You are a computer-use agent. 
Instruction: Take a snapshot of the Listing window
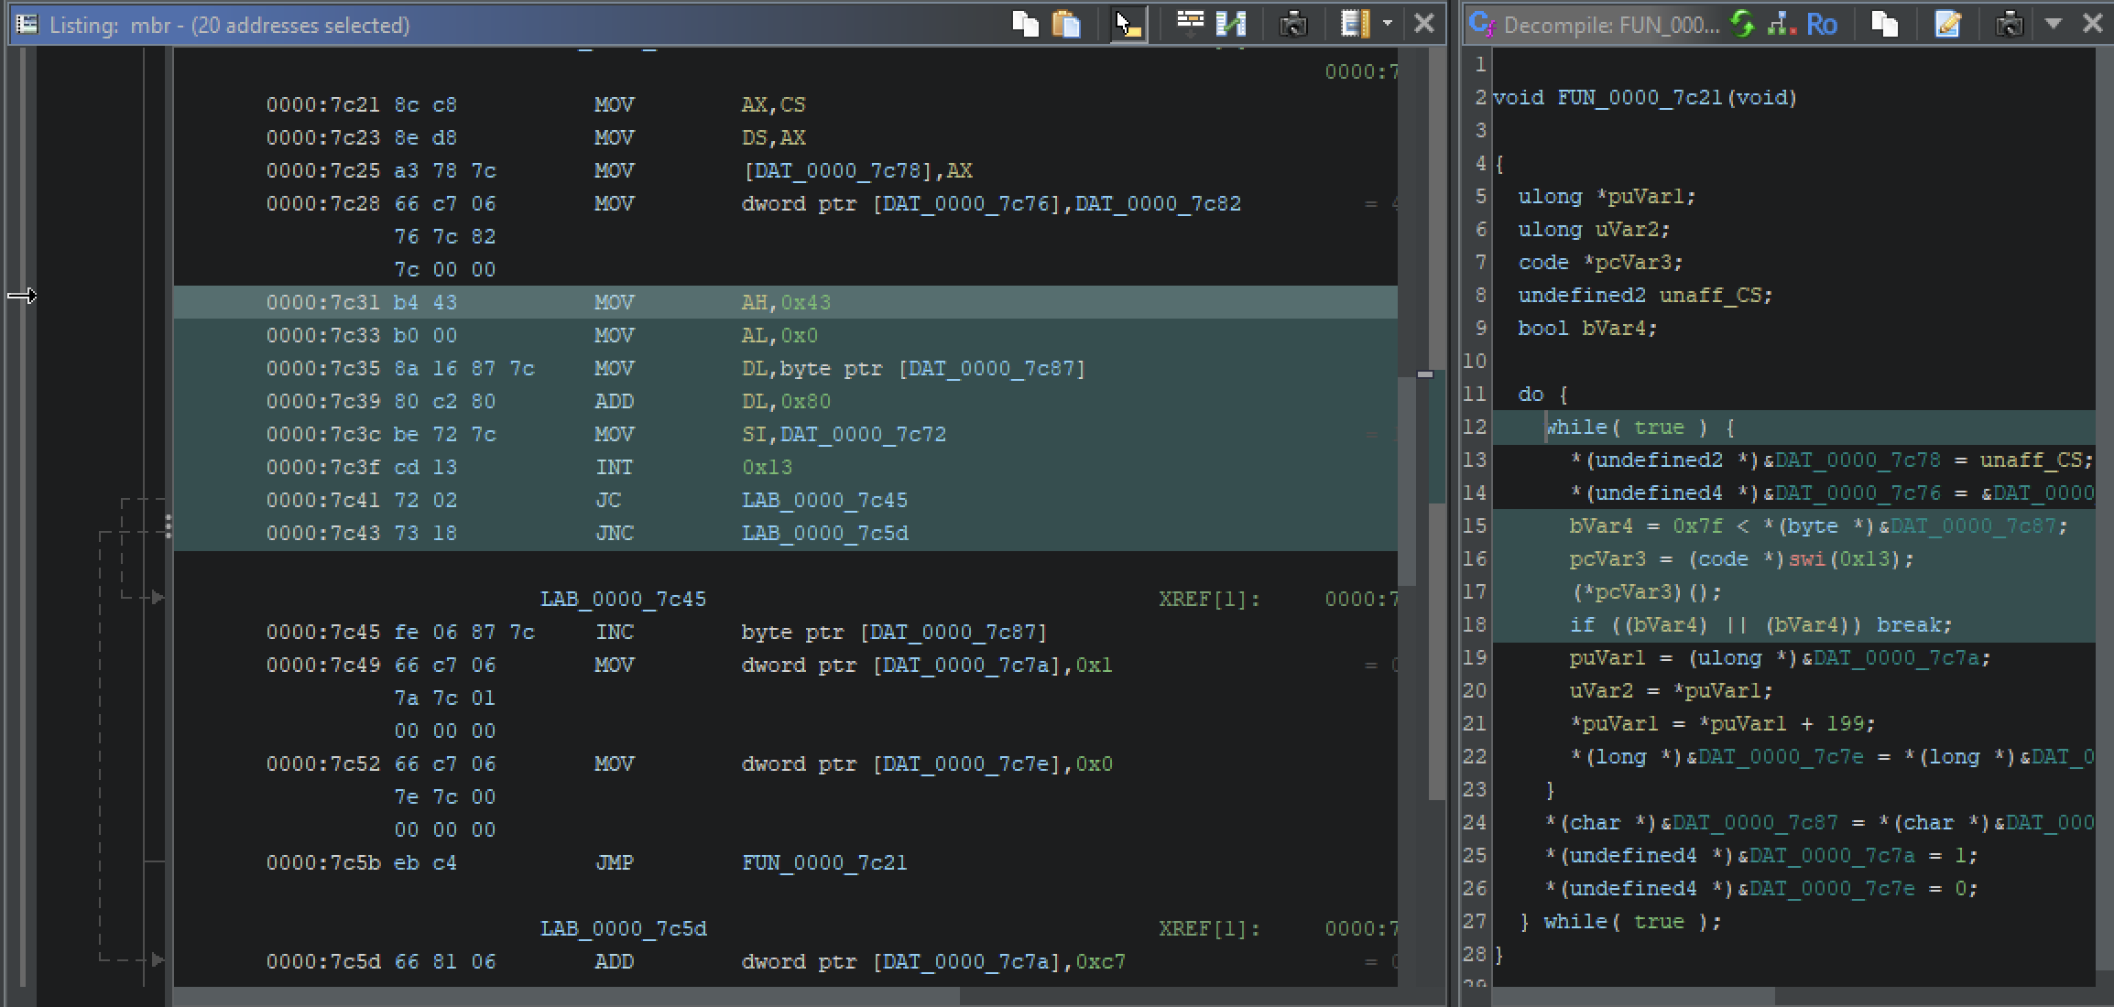coord(1293,24)
